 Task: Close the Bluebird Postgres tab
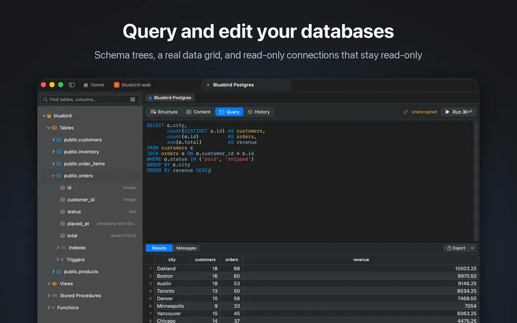point(208,85)
